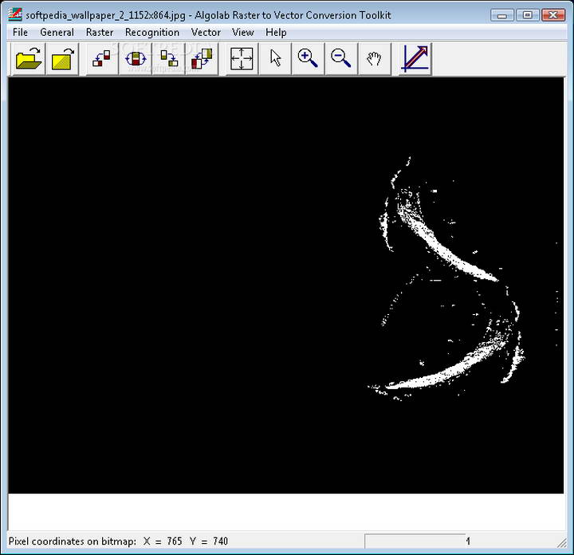574x555 pixels.
Task: Maximize the Algolab window
Action: [x=527, y=15]
